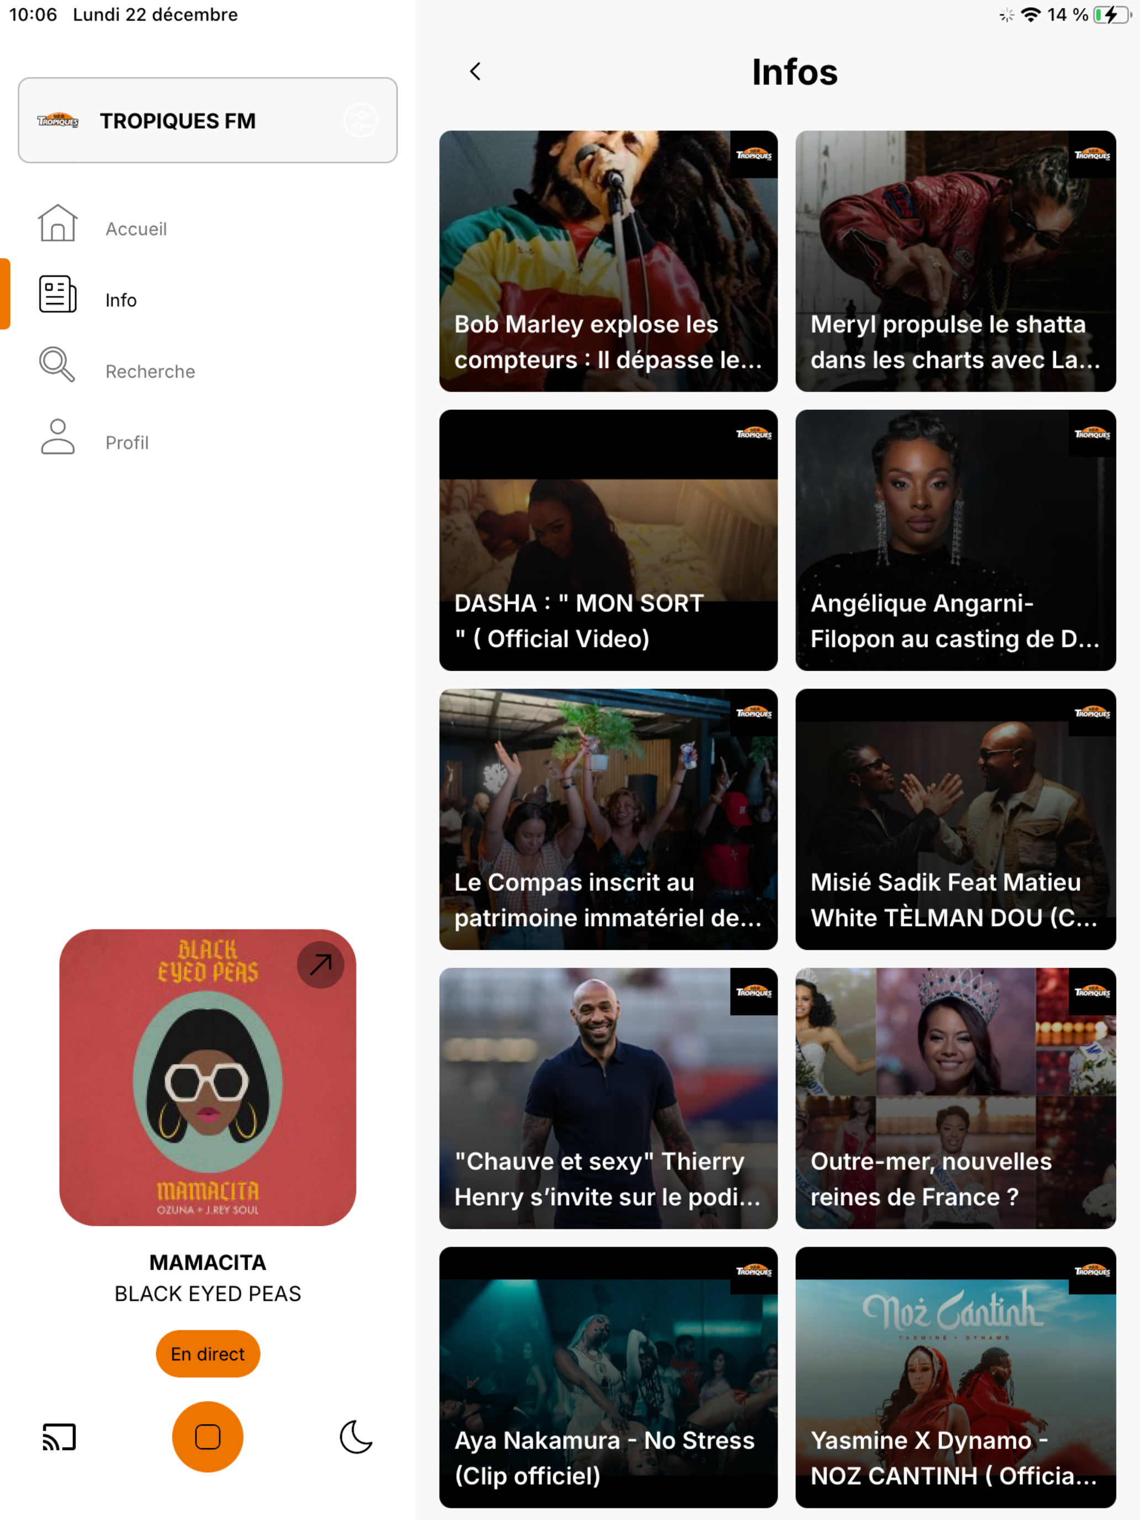Open the Outre-mer nouvelles reines article
This screenshot has width=1140, height=1520.
(x=956, y=1098)
